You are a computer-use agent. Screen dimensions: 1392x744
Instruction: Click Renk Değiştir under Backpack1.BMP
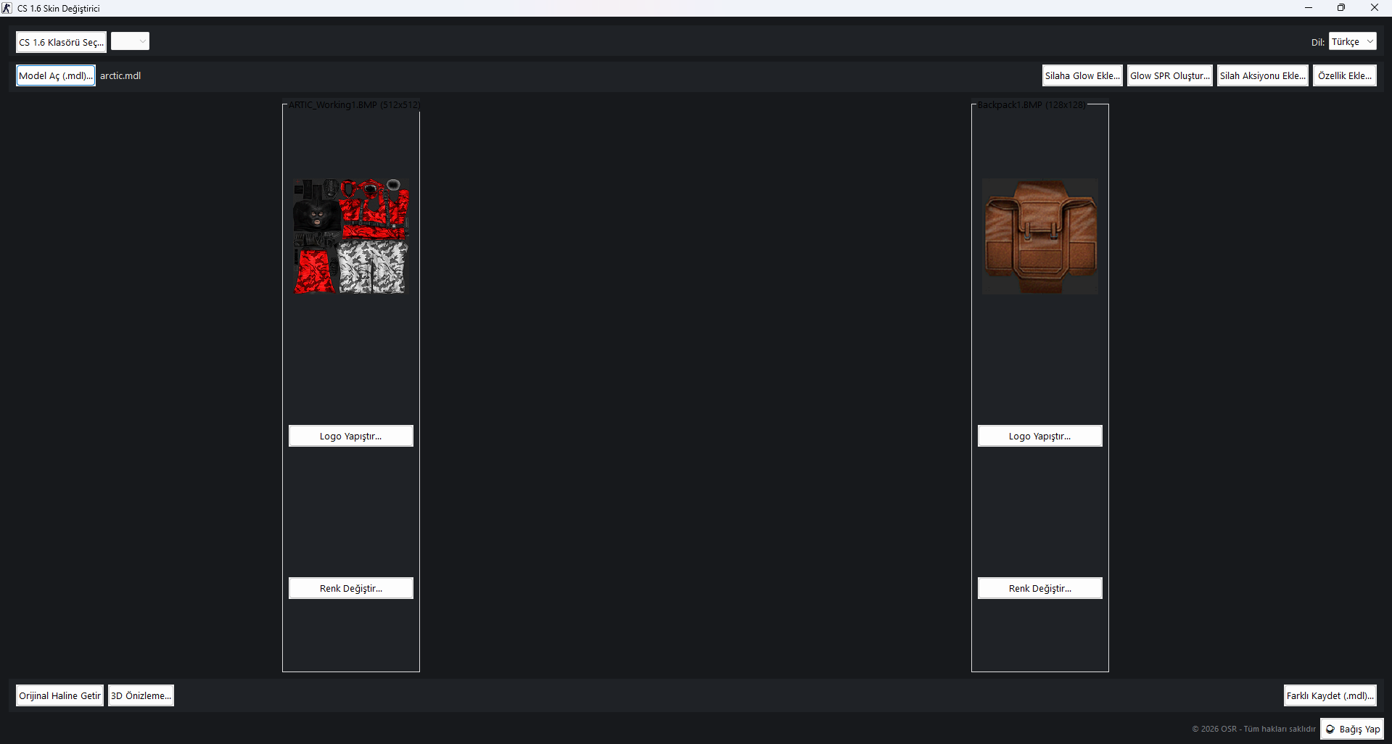[x=1040, y=588]
